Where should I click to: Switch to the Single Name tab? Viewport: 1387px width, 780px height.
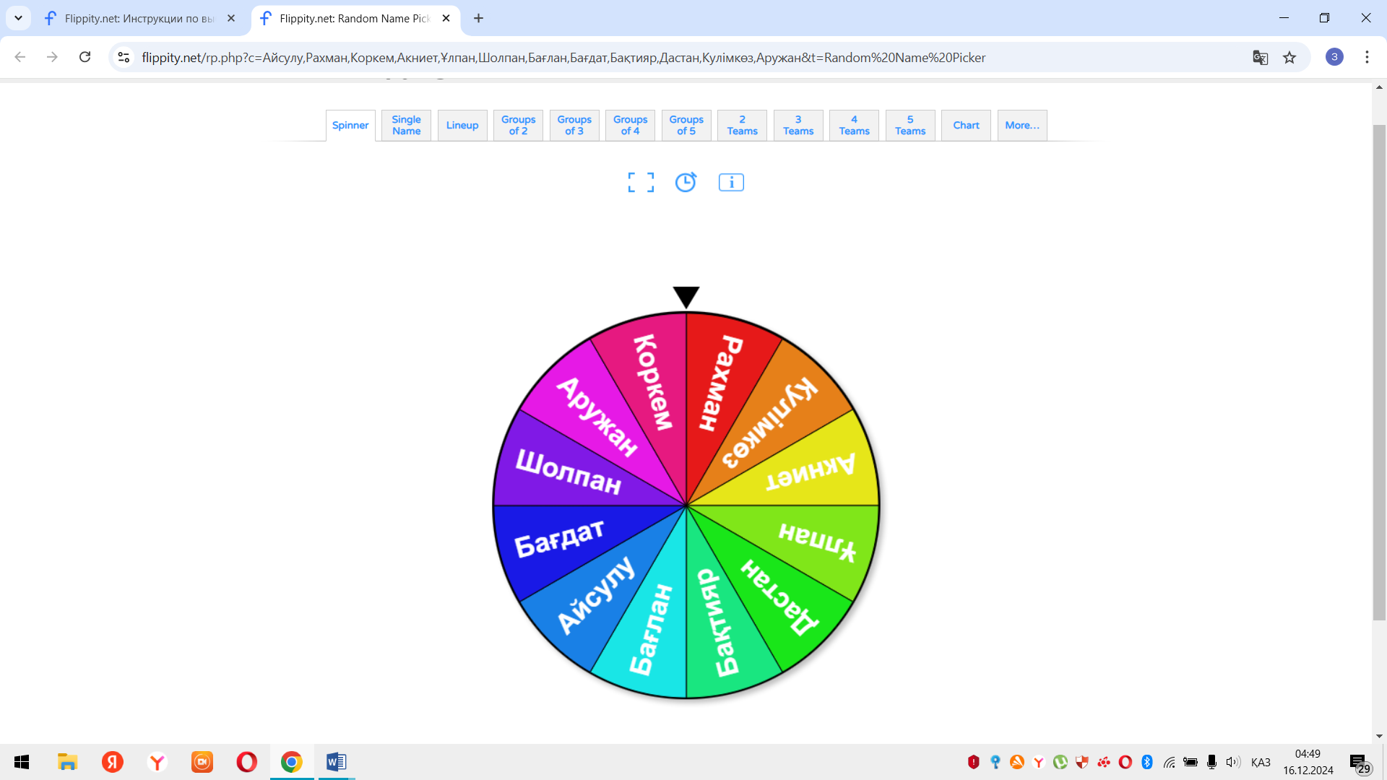(x=406, y=126)
